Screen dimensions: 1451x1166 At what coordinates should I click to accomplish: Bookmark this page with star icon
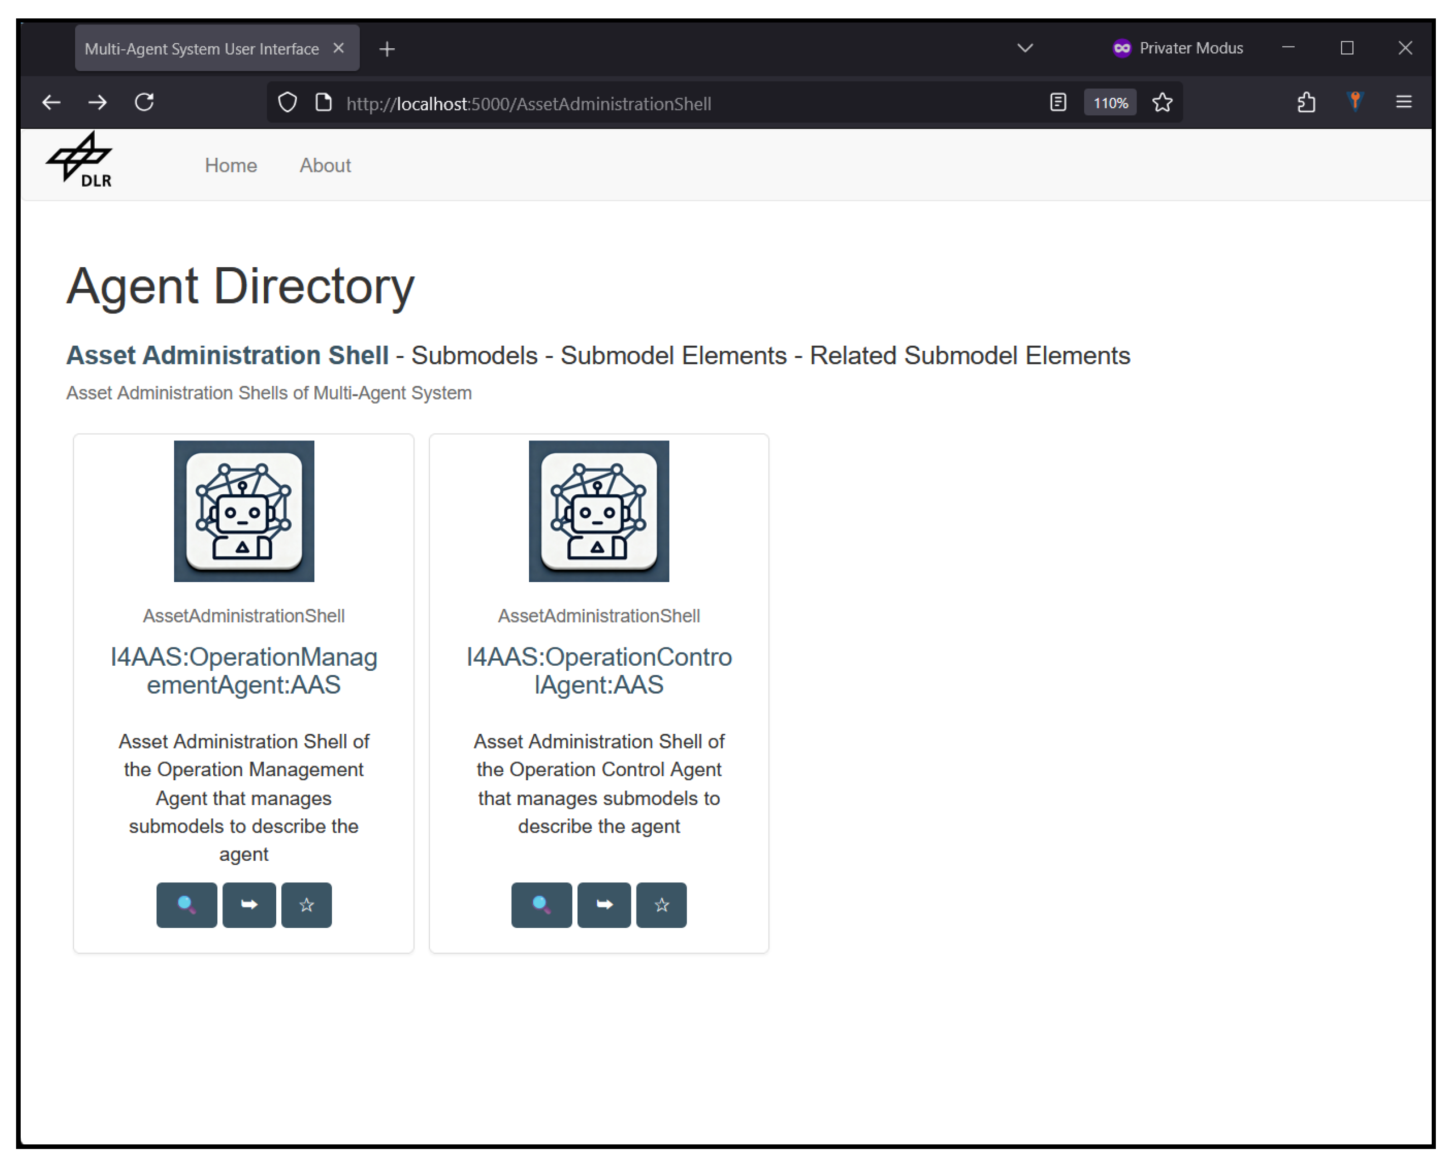coord(1161,103)
